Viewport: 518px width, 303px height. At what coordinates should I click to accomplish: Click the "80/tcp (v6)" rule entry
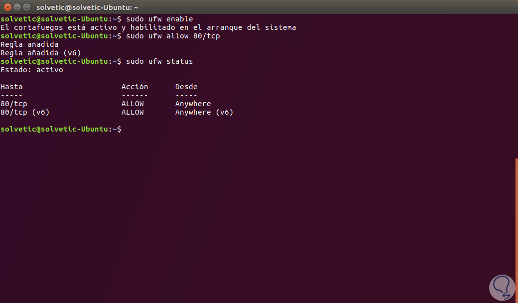tap(25, 112)
